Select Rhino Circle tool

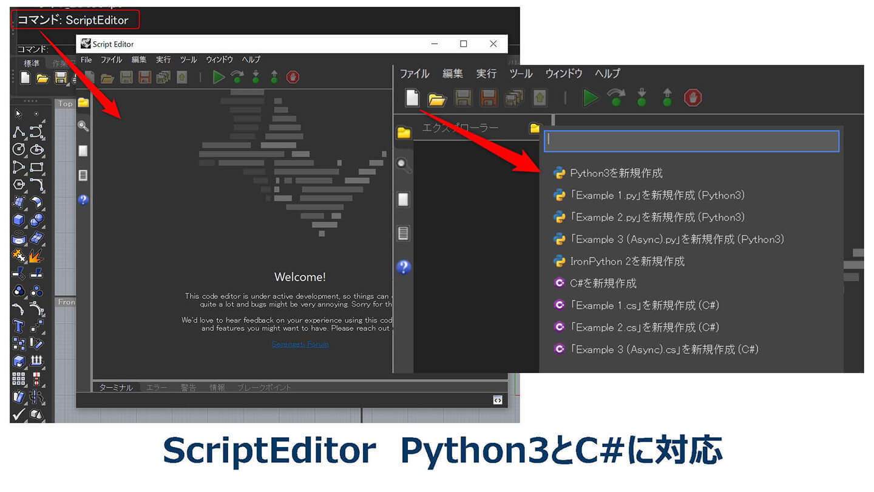tap(19, 149)
